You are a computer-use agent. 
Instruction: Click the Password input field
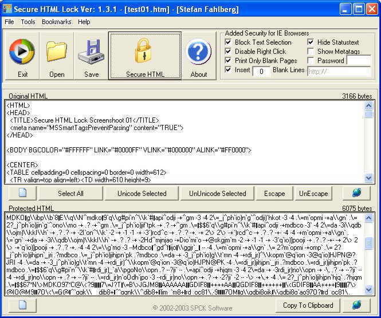(x=359, y=60)
